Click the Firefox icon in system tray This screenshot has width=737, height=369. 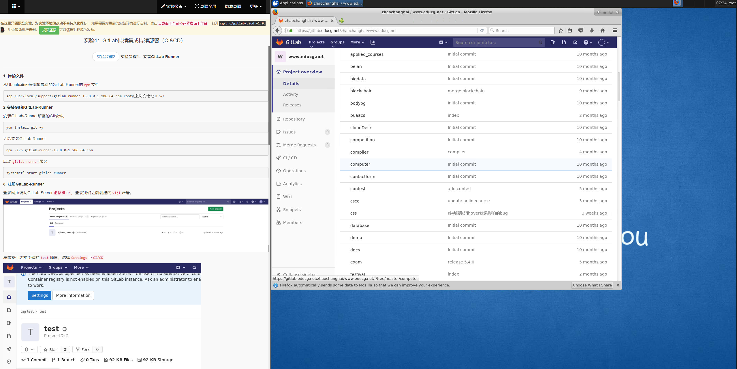tap(676, 3)
